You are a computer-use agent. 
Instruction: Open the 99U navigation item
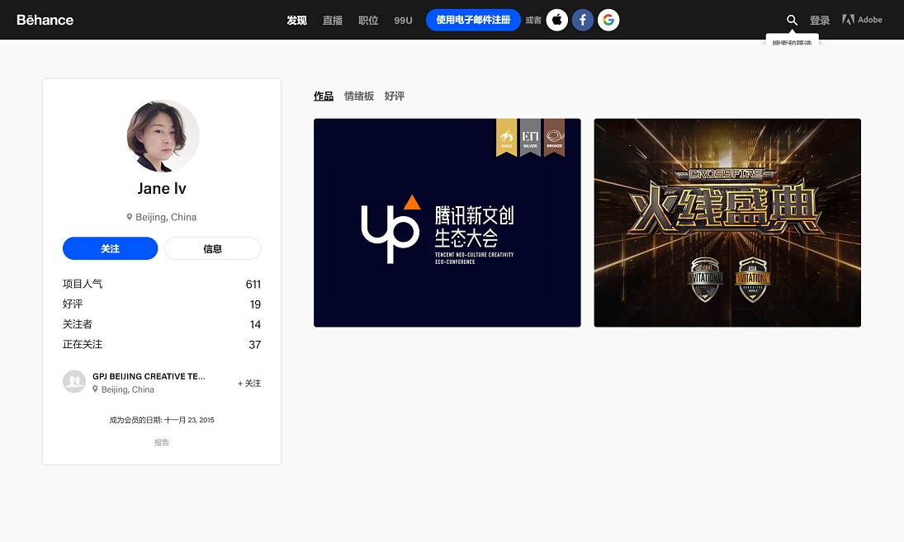(x=403, y=20)
